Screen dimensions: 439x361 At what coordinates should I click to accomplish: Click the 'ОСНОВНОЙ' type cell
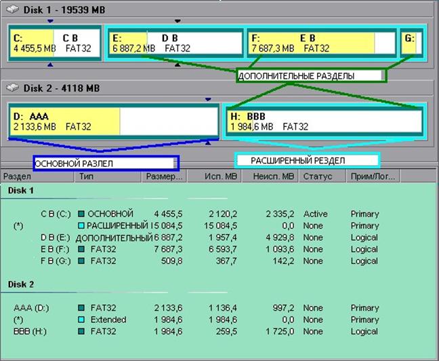click(110, 214)
